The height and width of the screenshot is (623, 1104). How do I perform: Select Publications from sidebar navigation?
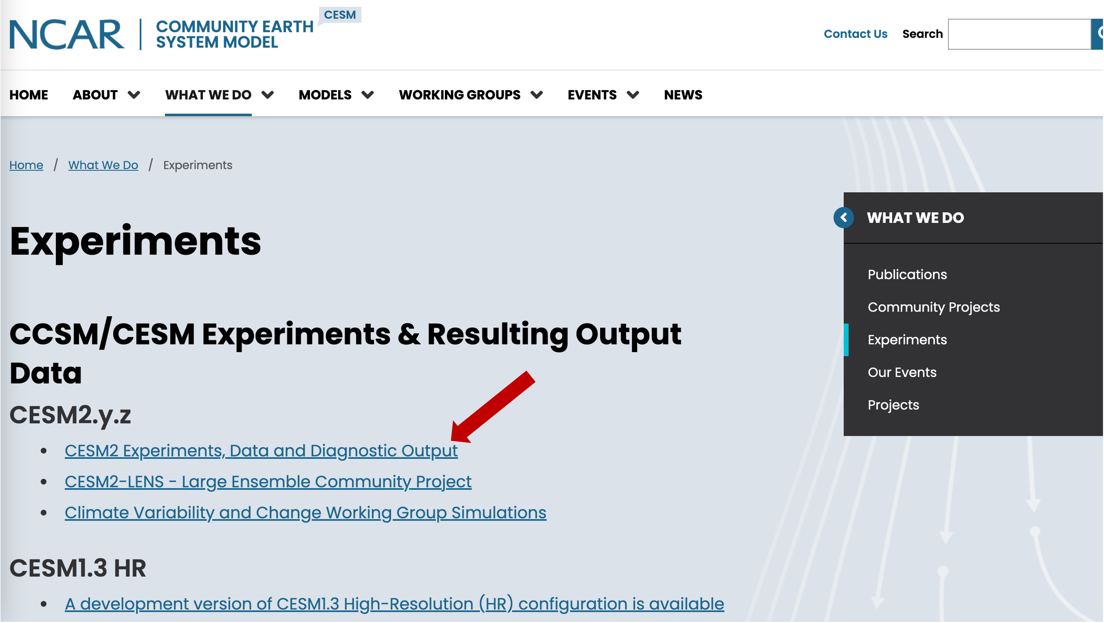pos(907,274)
